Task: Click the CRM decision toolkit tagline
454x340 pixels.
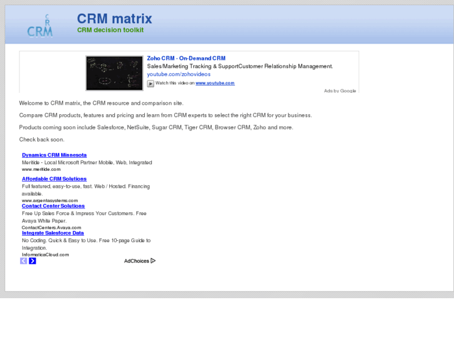Action: click(111, 30)
